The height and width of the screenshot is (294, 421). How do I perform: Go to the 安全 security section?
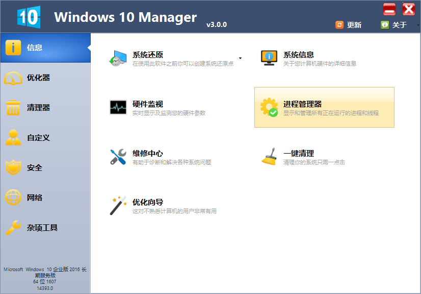(x=45, y=167)
